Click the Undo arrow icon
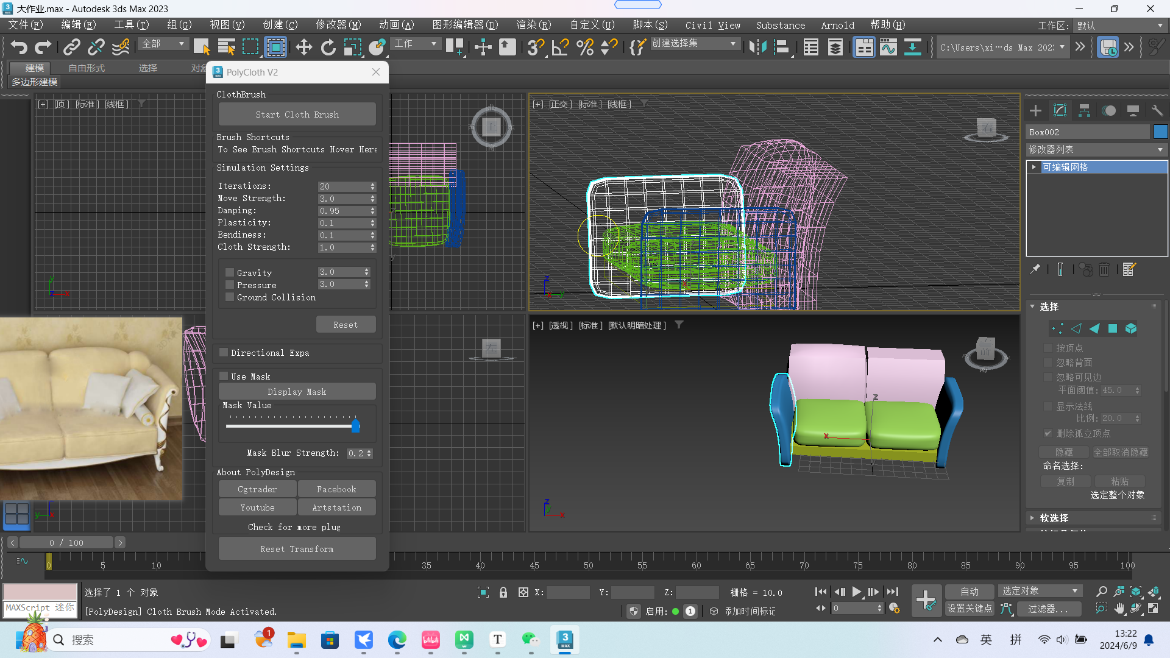This screenshot has width=1170, height=658. pos(19,47)
